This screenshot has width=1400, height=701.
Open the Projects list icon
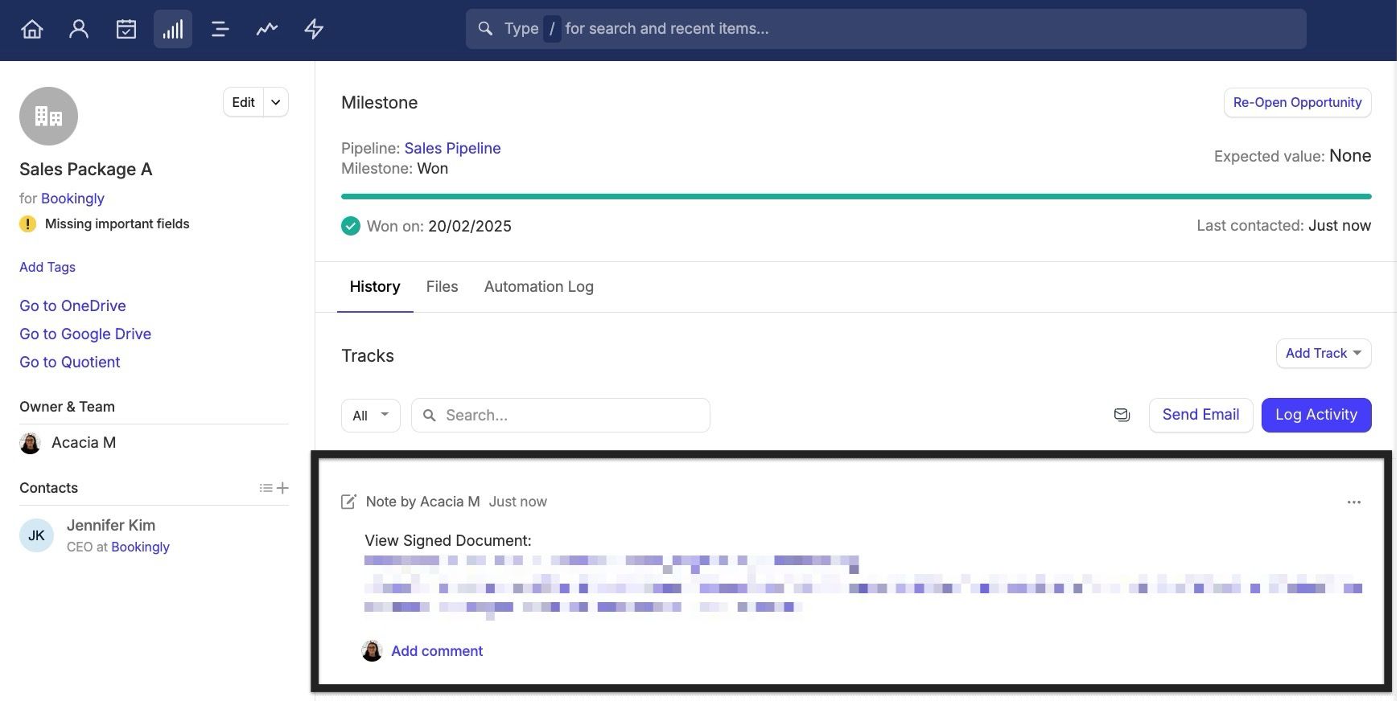pyautogui.click(x=220, y=29)
